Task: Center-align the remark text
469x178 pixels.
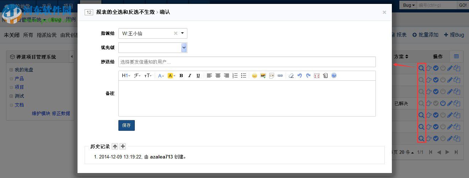Action: click(x=218, y=76)
